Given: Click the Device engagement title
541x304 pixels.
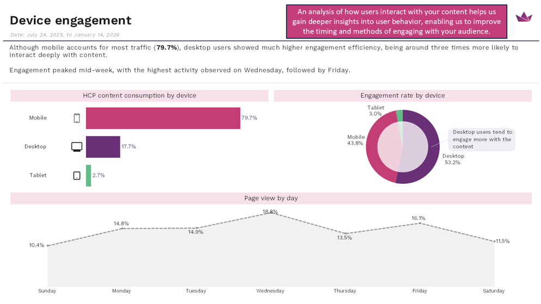Looking at the screenshot, I should point(71,21).
